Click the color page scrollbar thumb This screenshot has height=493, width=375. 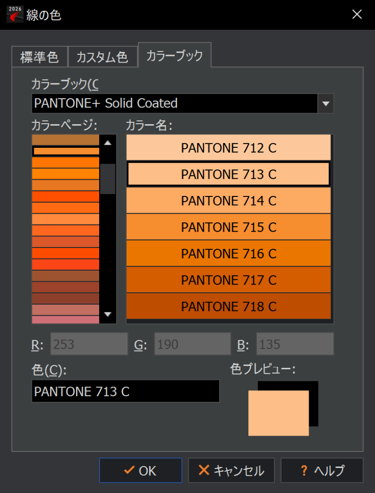tap(107, 179)
